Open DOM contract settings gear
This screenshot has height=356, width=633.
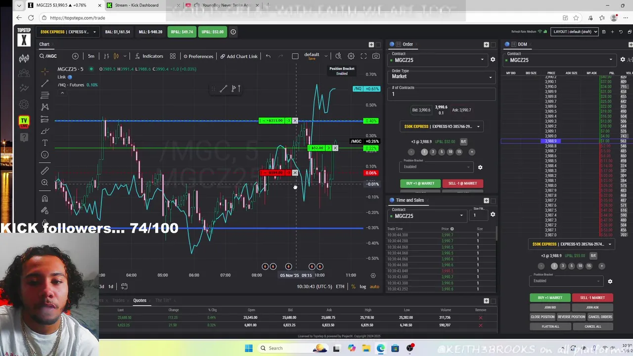[x=623, y=60]
